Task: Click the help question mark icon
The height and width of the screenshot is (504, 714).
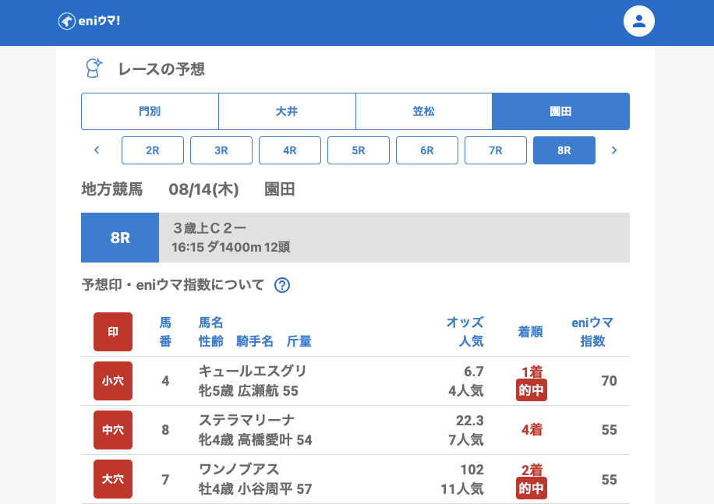Action: point(282,285)
